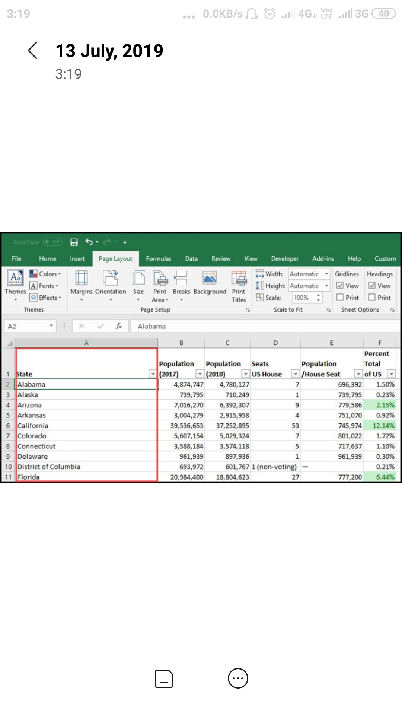Switch to the Formulas tab
The width and height of the screenshot is (402, 715).
(x=159, y=259)
